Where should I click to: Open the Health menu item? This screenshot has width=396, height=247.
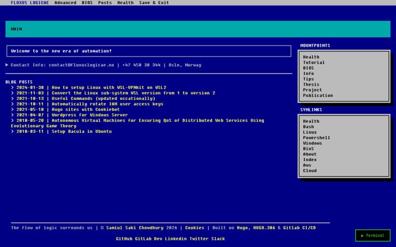[125, 3]
